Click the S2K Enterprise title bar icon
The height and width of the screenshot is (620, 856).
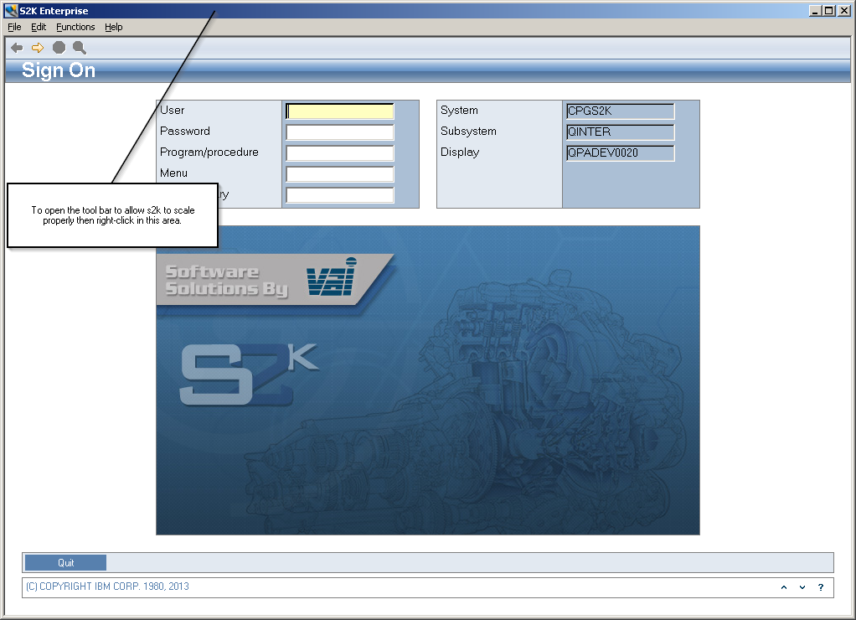point(11,10)
